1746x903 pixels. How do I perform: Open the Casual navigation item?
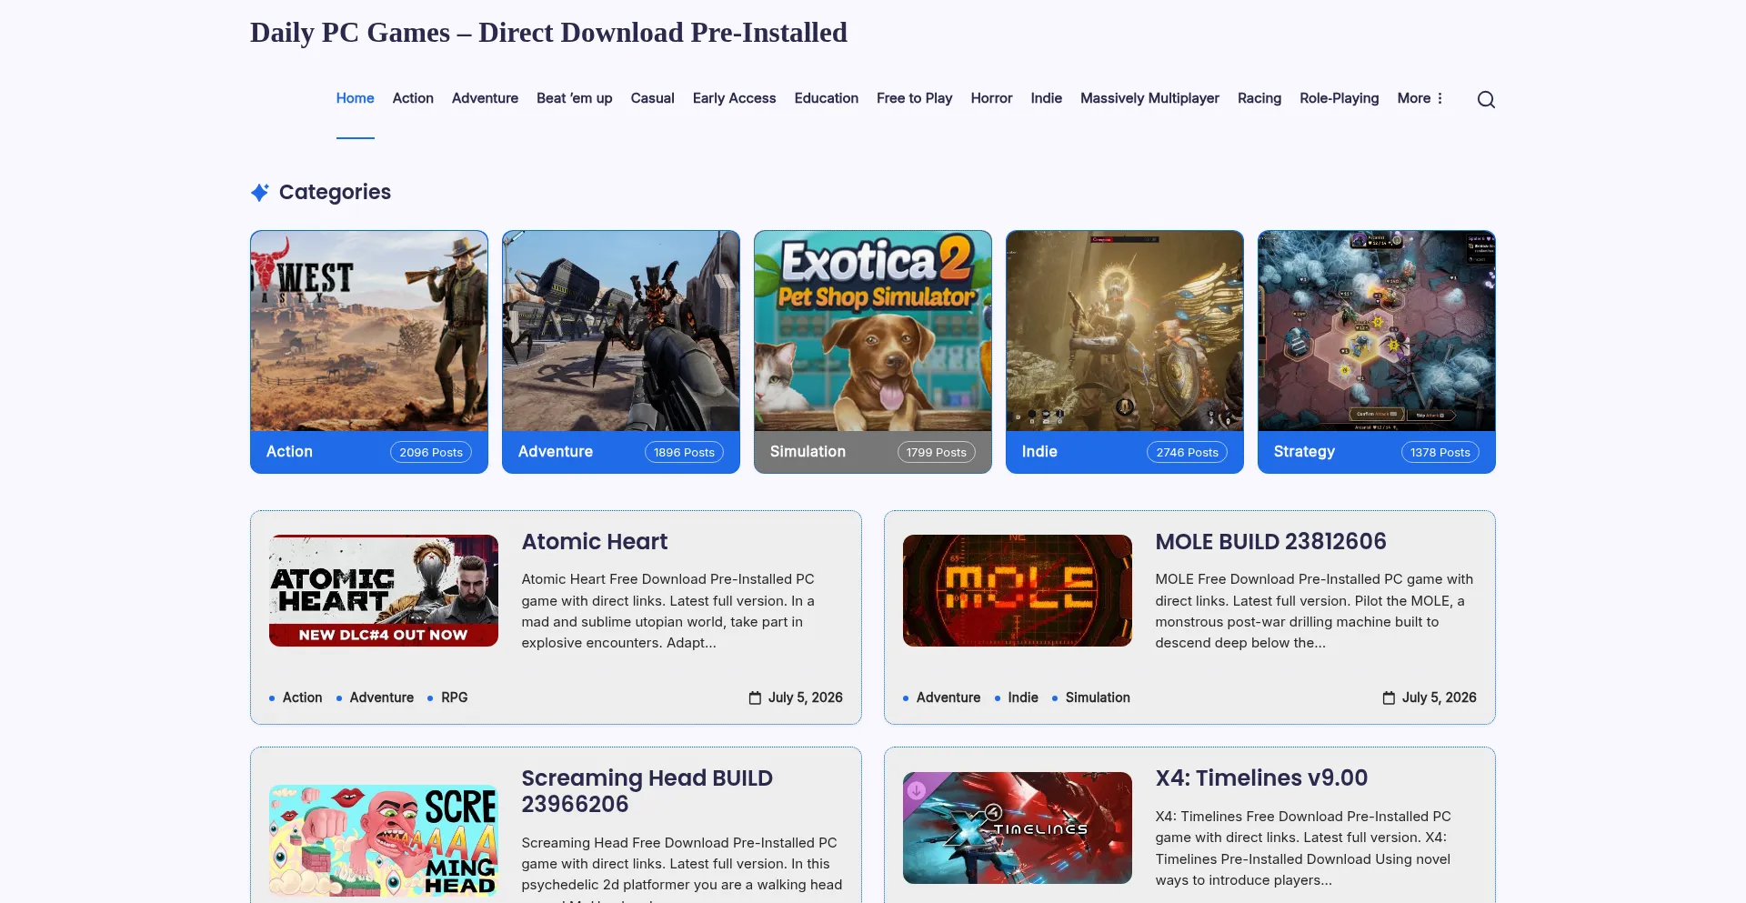(652, 98)
